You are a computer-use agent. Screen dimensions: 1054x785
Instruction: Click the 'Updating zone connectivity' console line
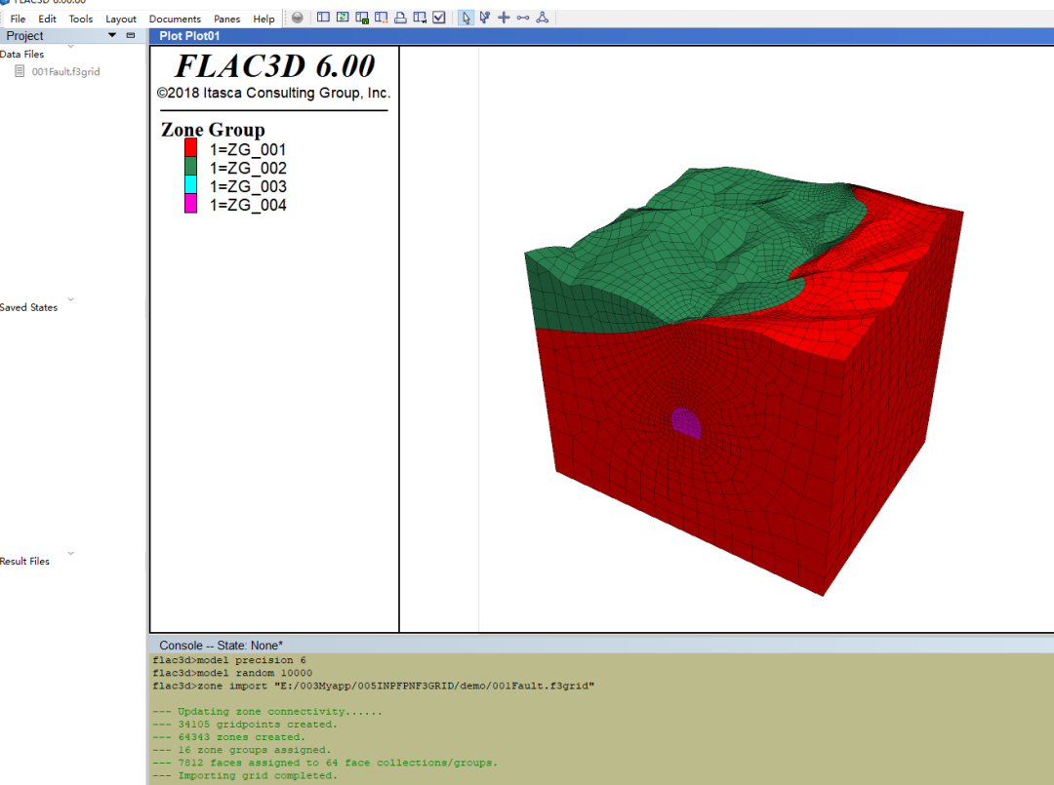click(x=266, y=712)
